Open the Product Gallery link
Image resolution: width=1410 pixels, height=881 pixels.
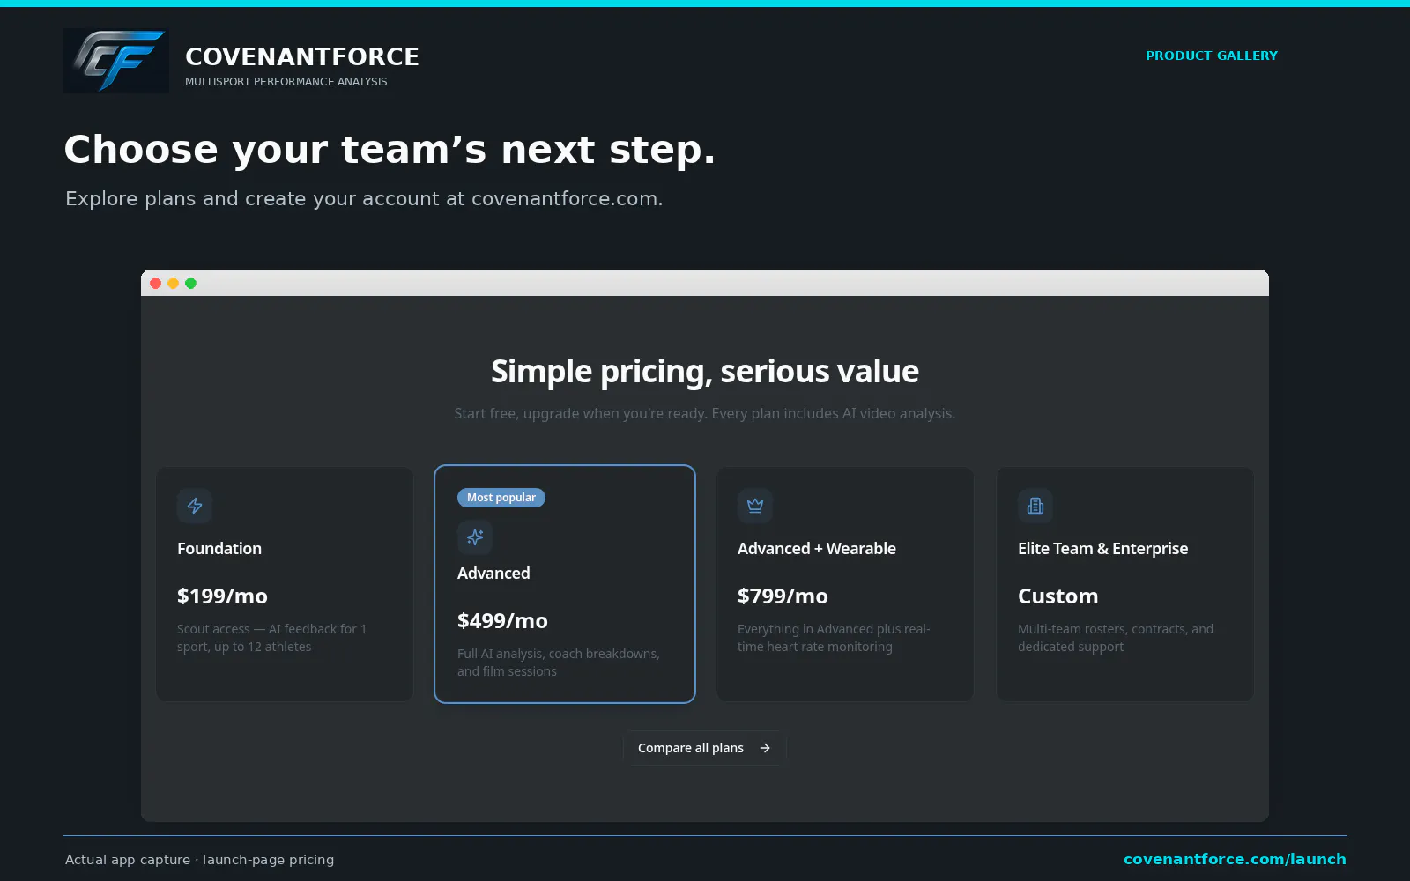[1211, 56]
